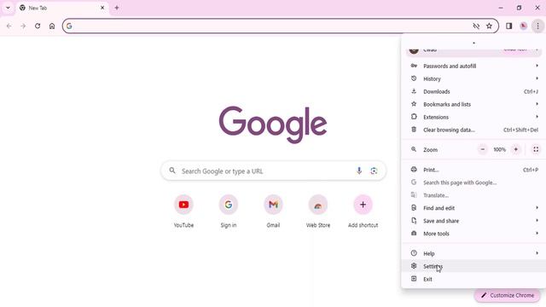546x307 pixels.
Task: Expand the Help submenu arrow
Action: click(x=537, y=253)
